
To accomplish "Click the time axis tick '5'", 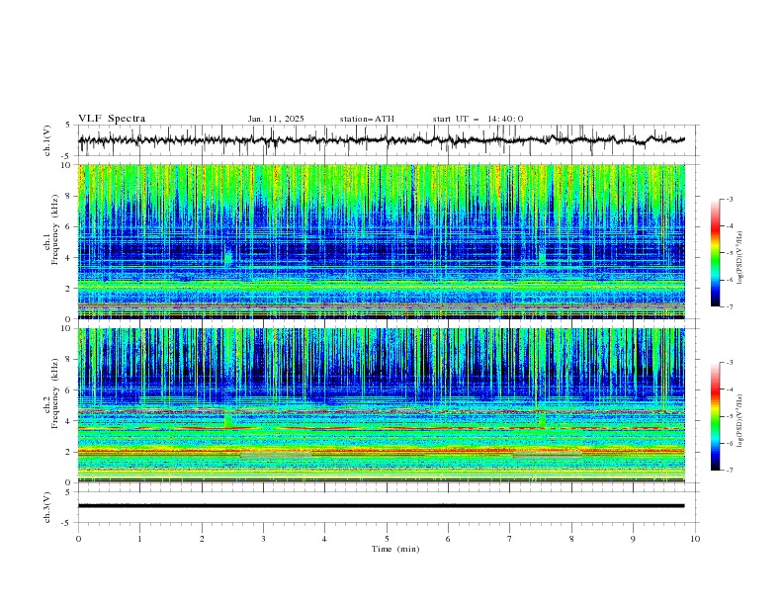I will pos(387,539).
